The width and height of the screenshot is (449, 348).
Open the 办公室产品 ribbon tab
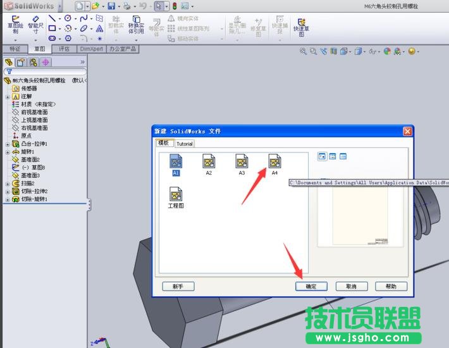tap(123, 49)
